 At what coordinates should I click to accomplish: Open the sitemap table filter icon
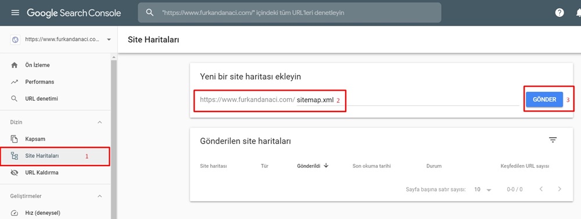pyautogui.click(x=553, y=140)
